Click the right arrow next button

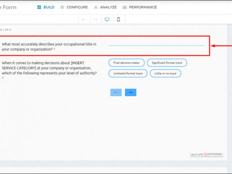pos(130,92)
